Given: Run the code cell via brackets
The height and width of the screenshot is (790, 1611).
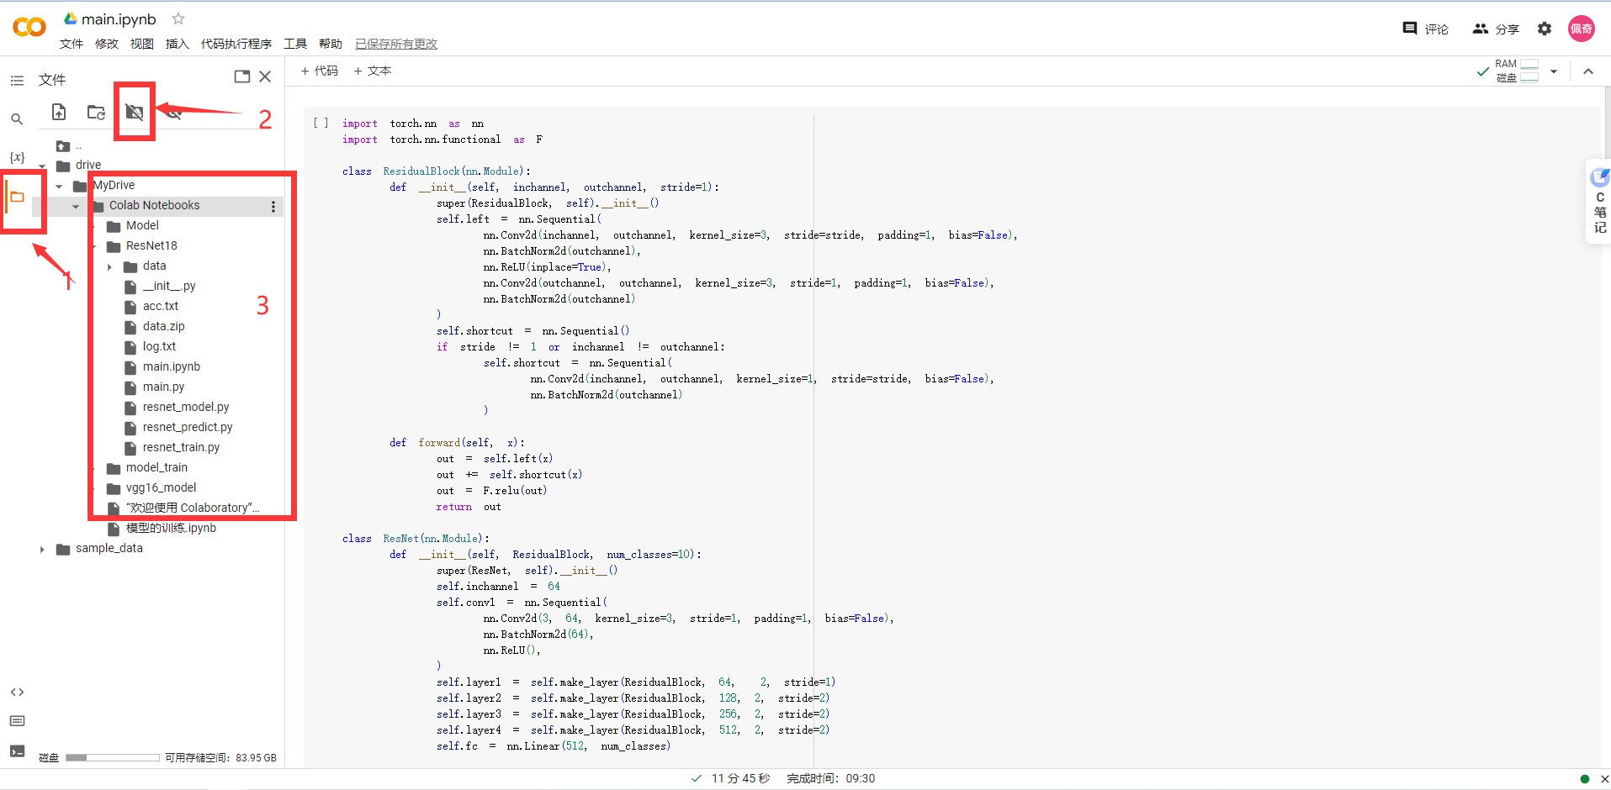Looking at the screenshot, I should (x=321, y=123).
